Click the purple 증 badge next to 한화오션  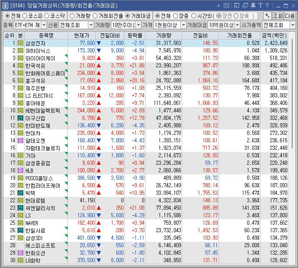(x=20, y=253)
